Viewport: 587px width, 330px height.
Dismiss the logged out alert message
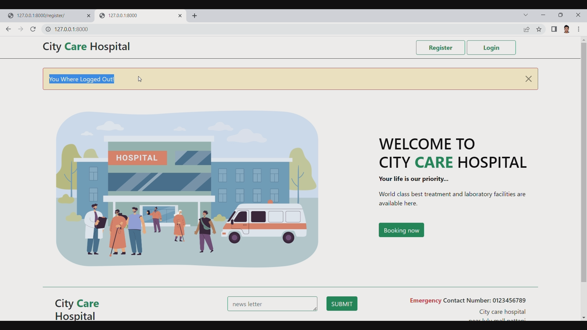[528, 79]
